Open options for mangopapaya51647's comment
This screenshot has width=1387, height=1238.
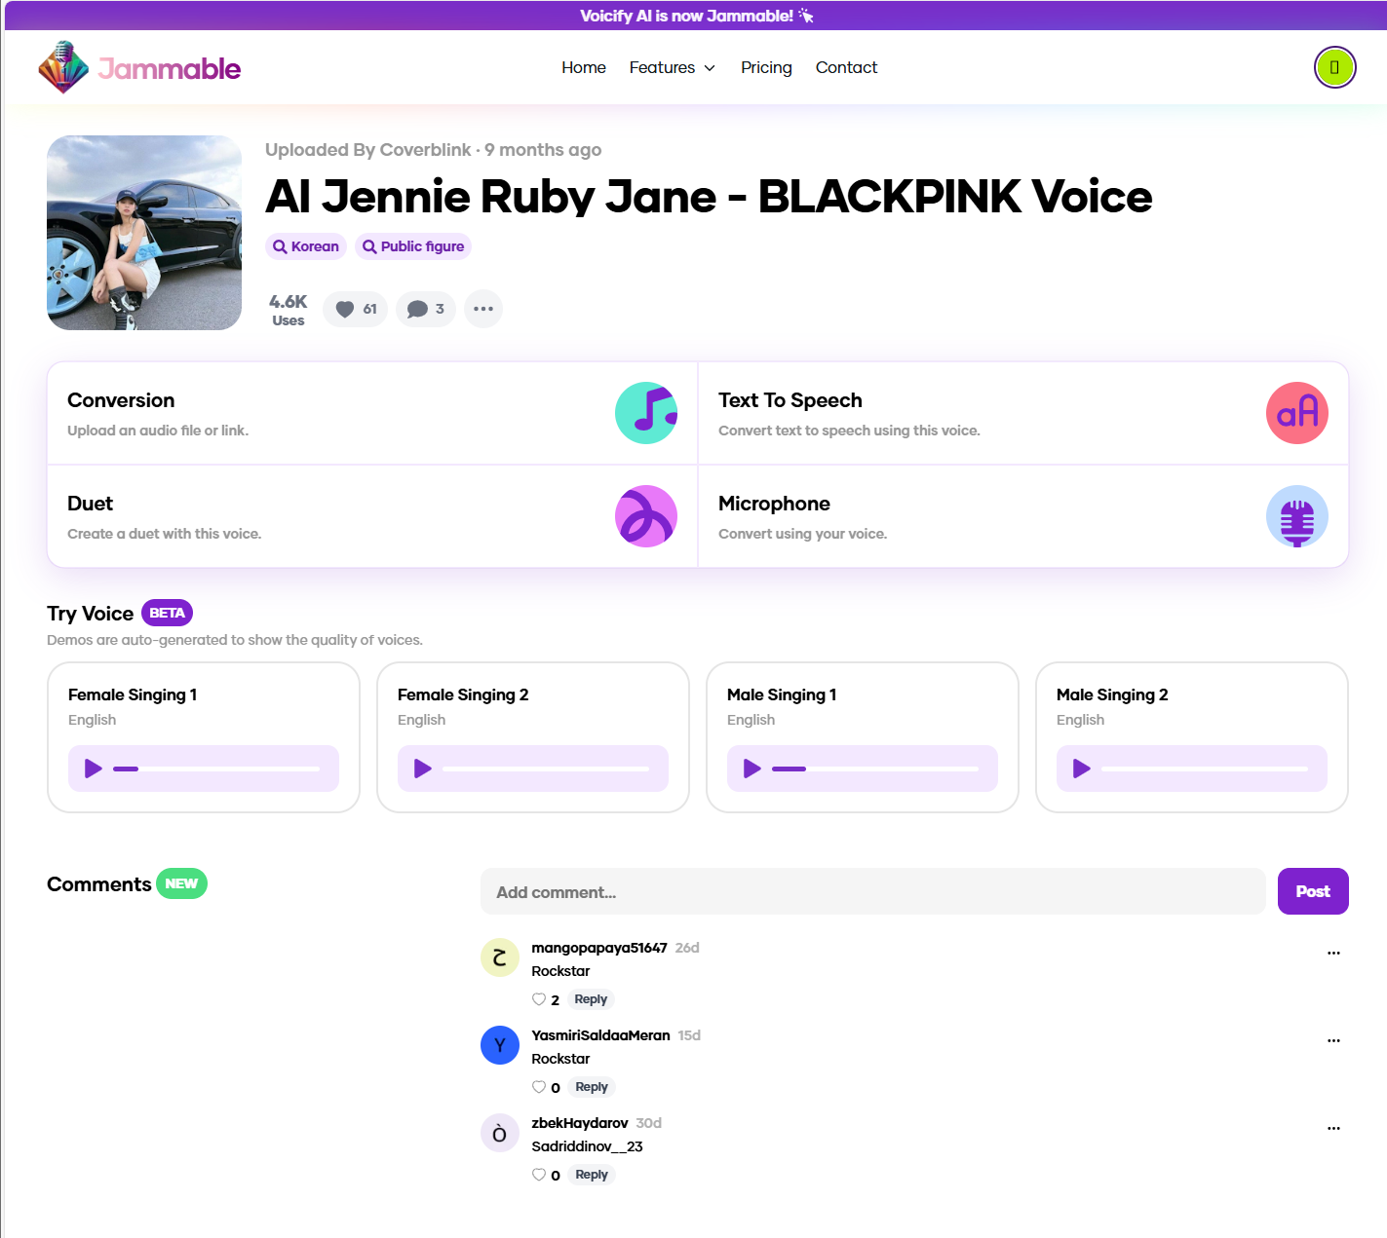(x=1333, y=953)
